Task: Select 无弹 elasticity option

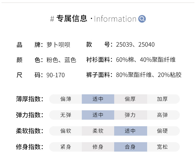Action: coord(66,115)
